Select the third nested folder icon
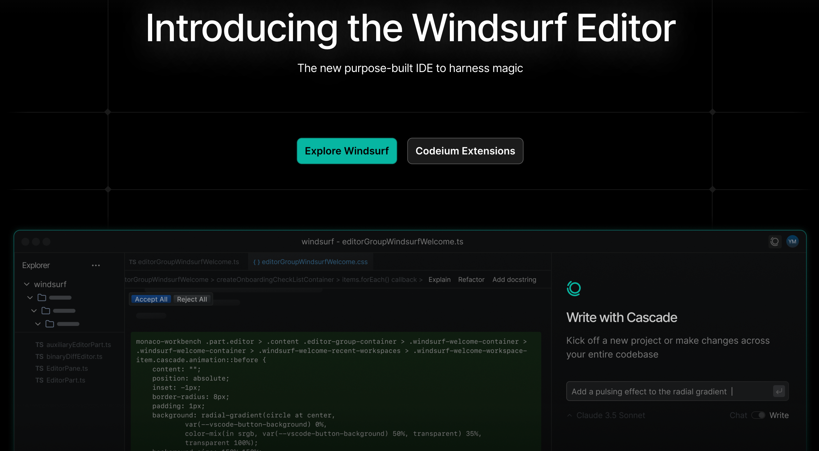This screenshot has width=819, height=451. point(49,324)
